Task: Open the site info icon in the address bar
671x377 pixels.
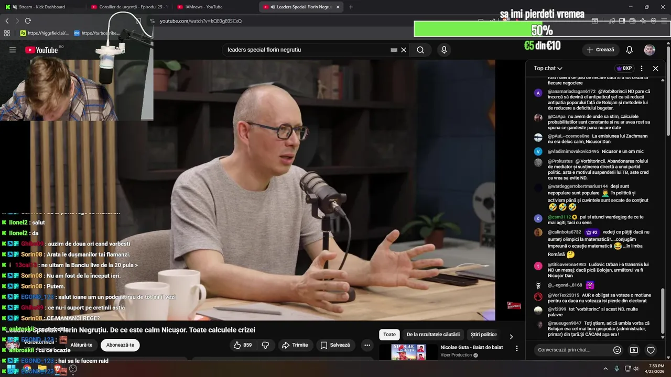Action: click(152, 21)
